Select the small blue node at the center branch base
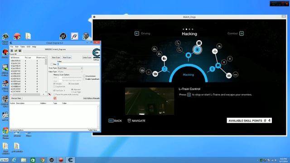 (x=188, y=55)
